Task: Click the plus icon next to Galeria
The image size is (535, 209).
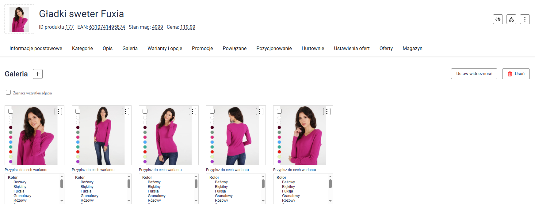Action: [38, 74]
